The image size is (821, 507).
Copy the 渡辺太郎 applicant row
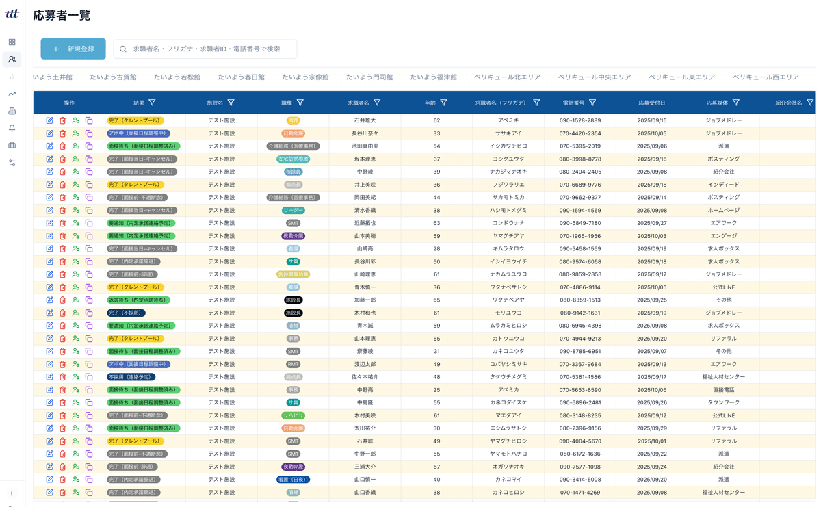[x=89, y=364]
